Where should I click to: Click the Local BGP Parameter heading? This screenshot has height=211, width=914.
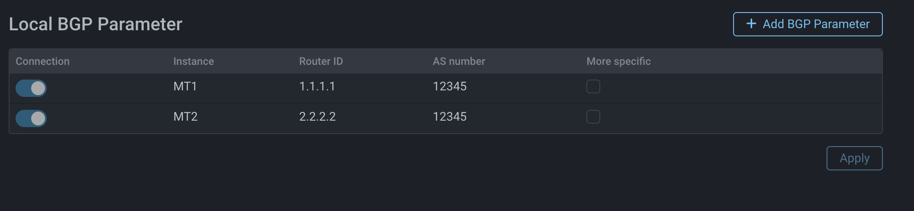click(x=96, y=24)
